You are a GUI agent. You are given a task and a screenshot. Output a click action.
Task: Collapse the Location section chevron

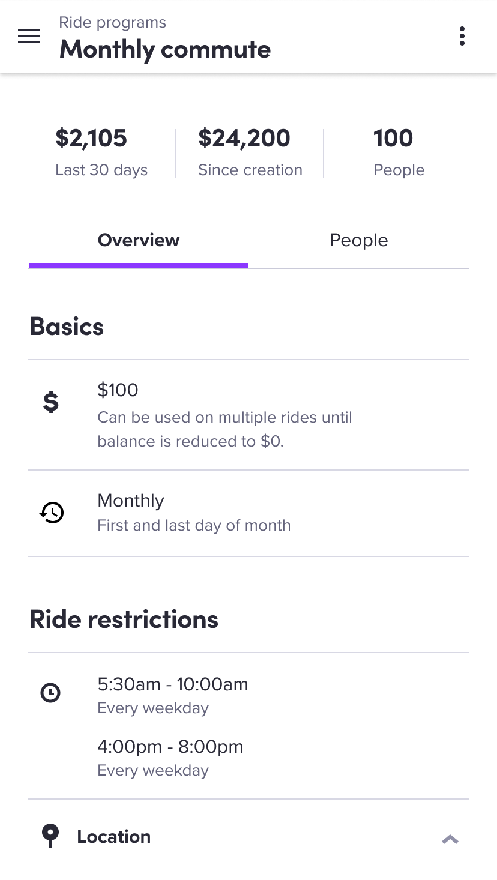450,839
